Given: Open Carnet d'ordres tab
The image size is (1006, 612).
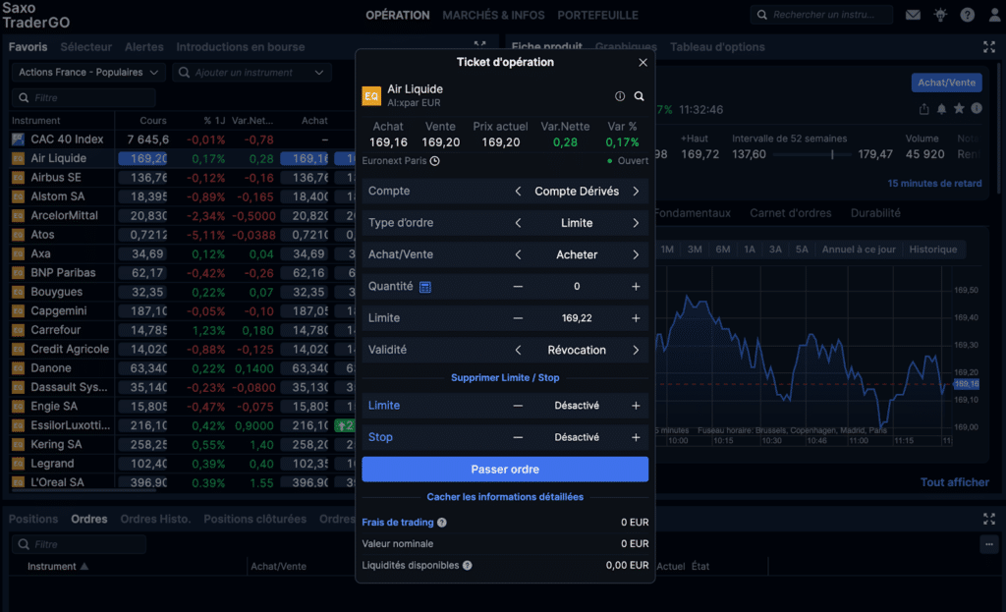Looking at the screenshot, I should (791, 213).
